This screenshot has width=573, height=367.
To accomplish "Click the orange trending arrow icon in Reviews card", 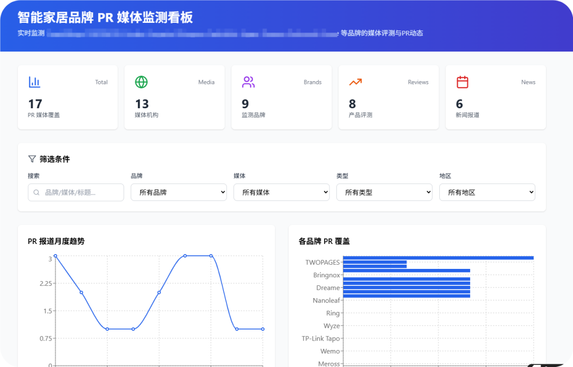I will tap(355, 82).
